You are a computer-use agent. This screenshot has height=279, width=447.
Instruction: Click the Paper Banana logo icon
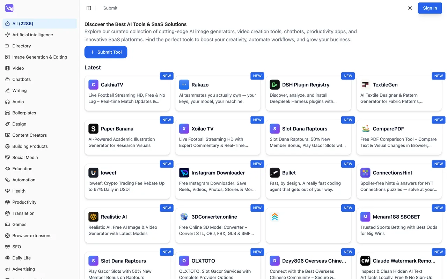[93, 129]
